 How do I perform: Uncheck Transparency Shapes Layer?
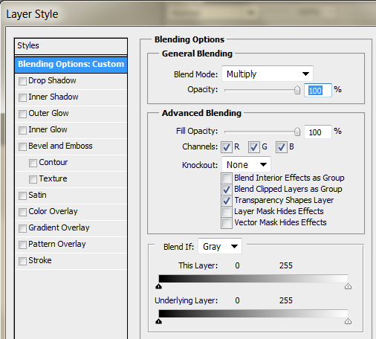tap(227, 201)
